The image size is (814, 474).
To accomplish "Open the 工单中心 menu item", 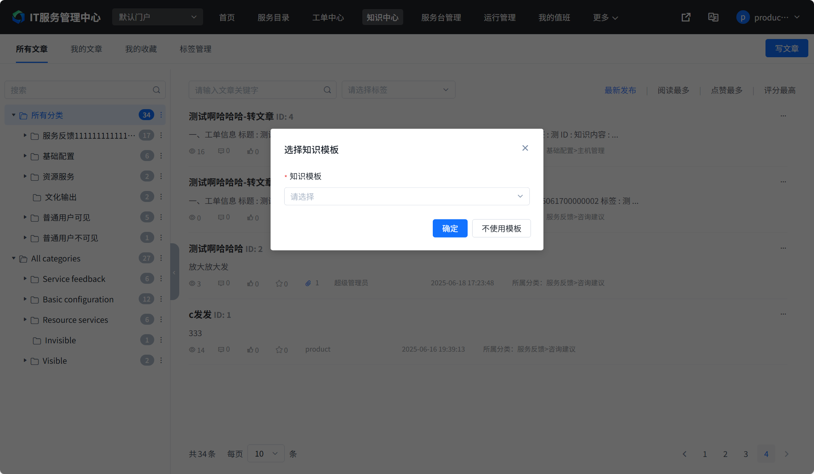I will click(x=328, y=17).
